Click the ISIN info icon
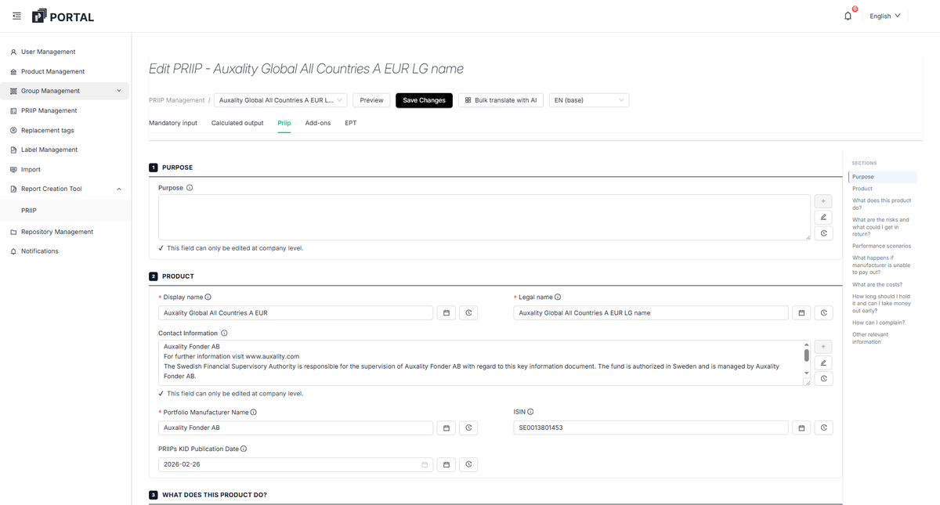 (530, 412)
